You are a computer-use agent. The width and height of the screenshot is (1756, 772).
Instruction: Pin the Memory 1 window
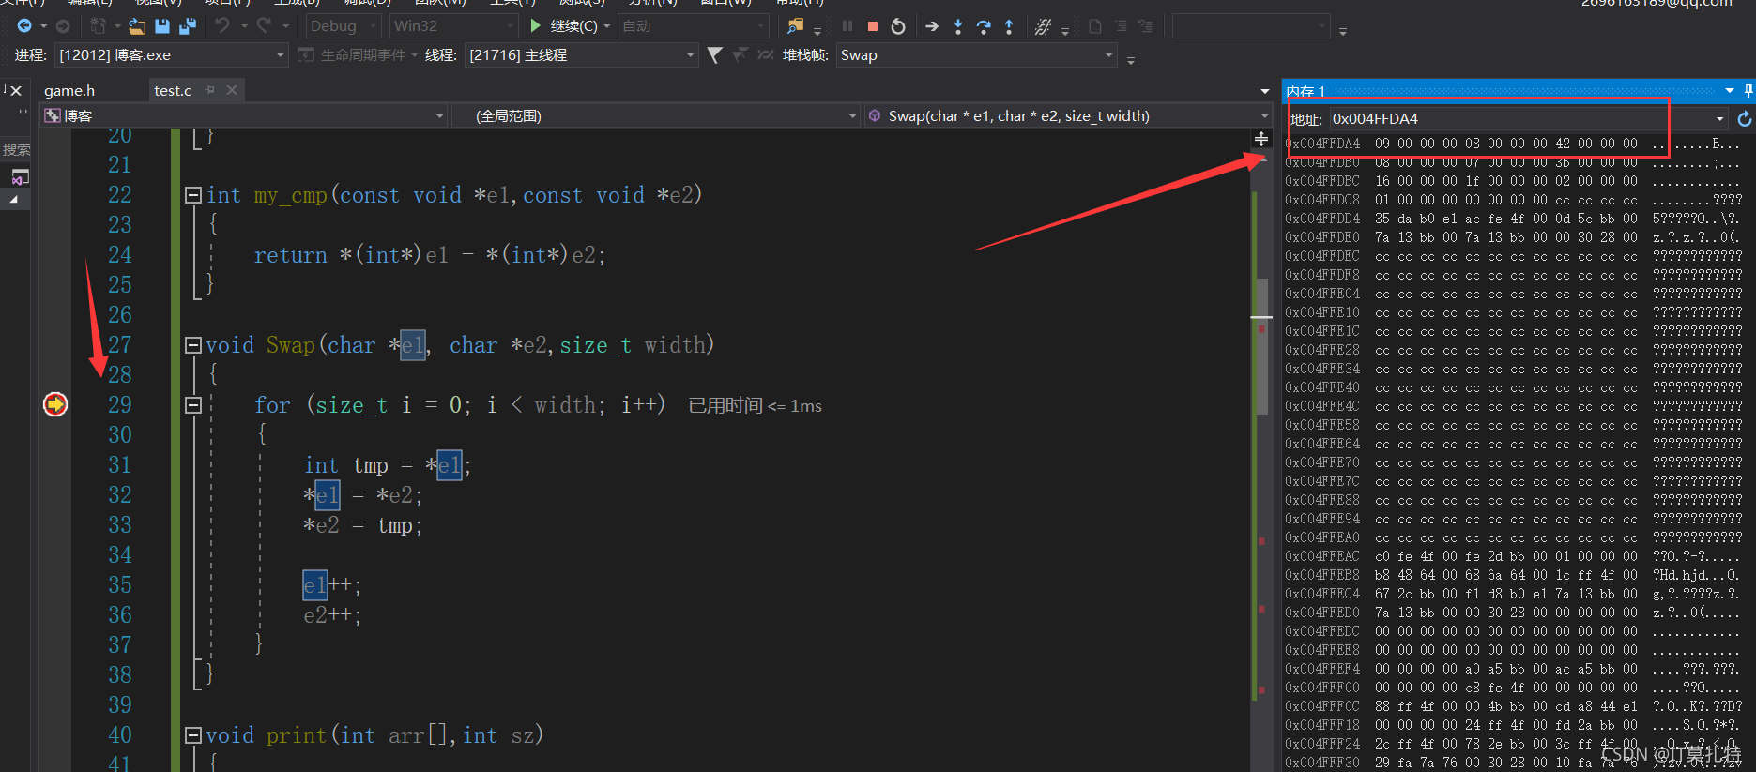1748,90
